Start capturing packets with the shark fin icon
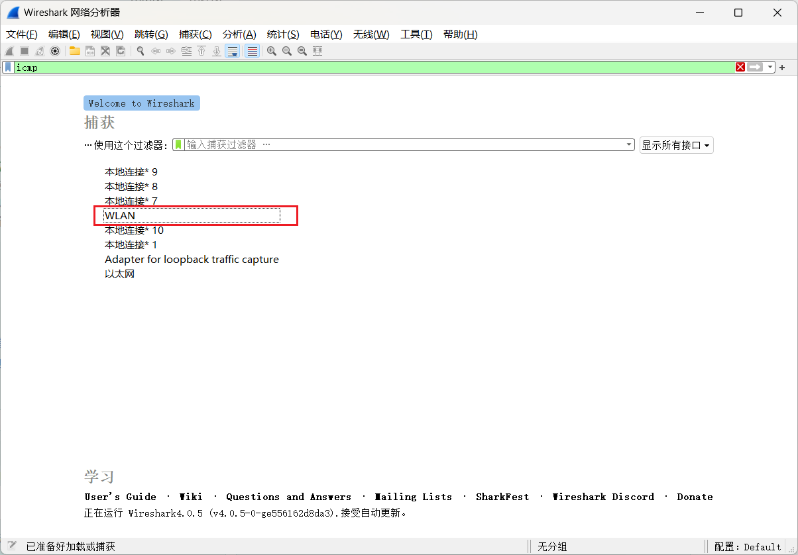This screenshot has width=798, height=555. pyautogui.click(x=9, y=51)
